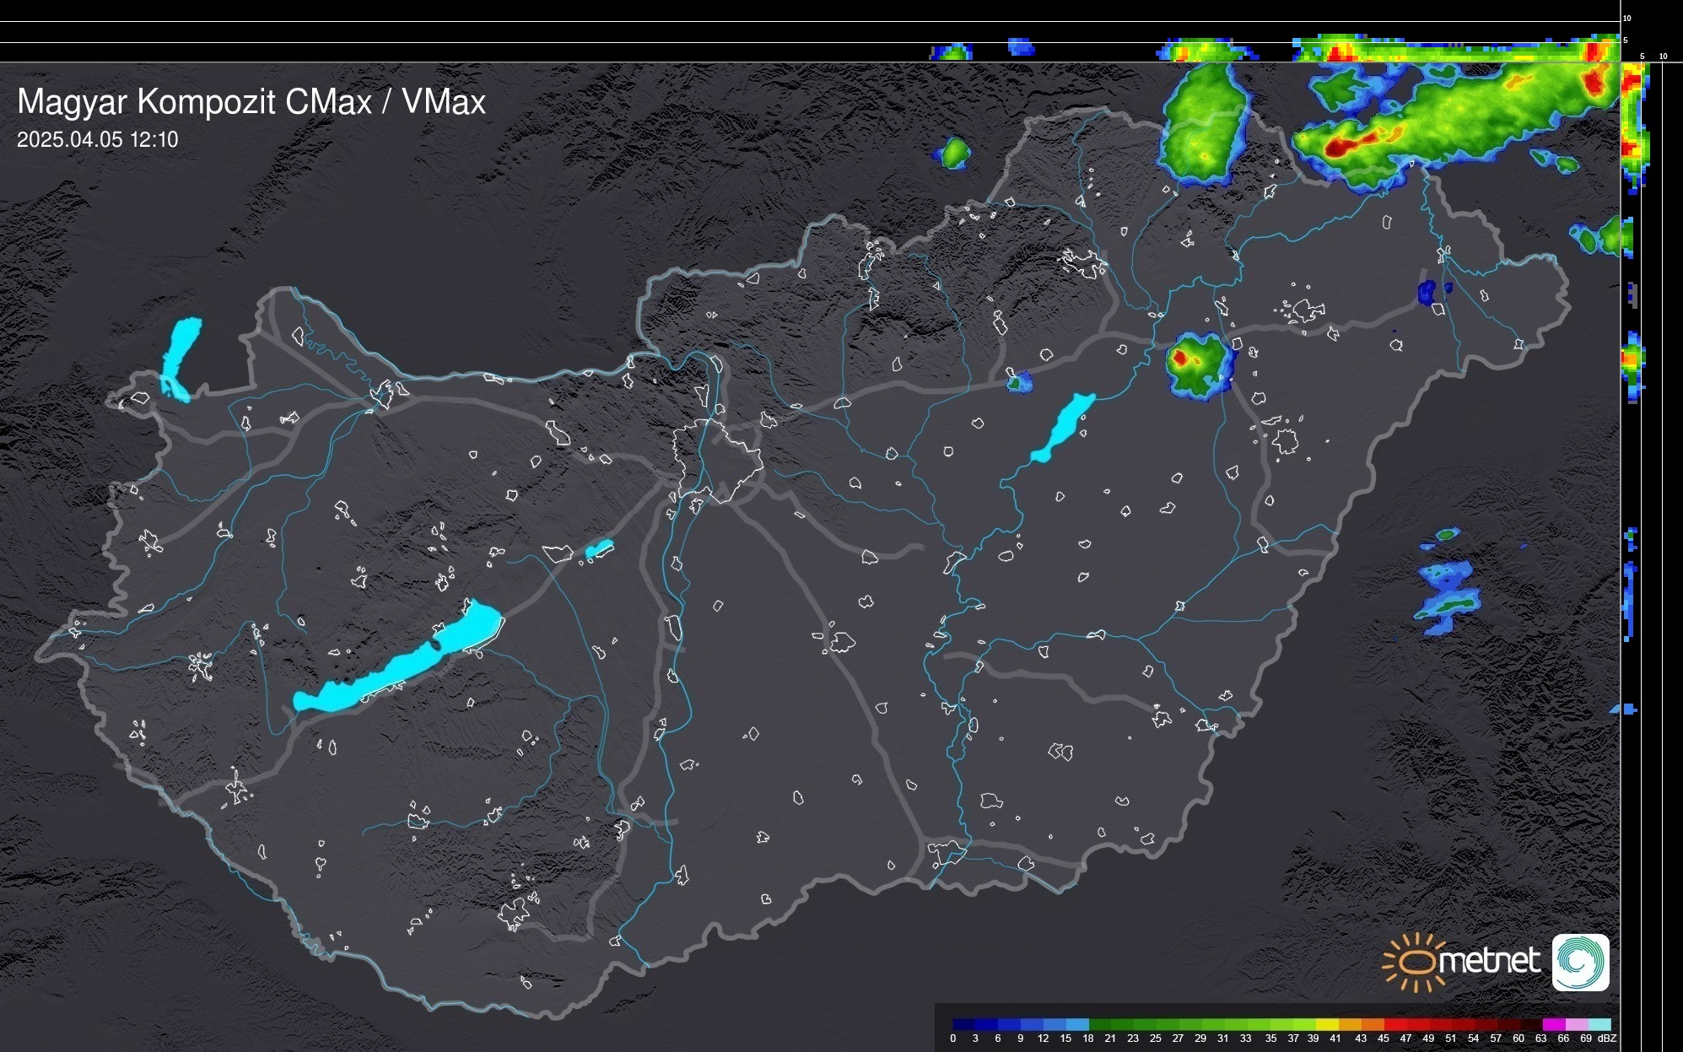The image size is (1683, 1052).
Task: Click the dBZ unit label
Action: (1607, 1039)
